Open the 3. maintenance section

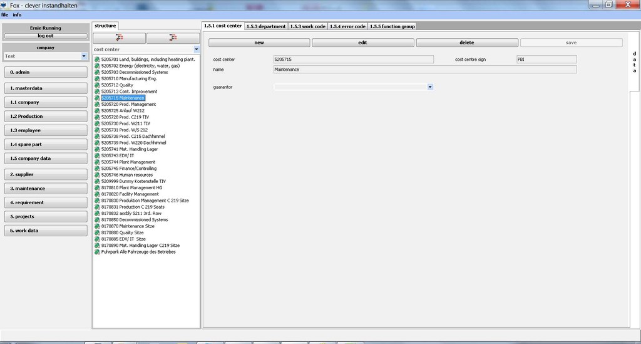45,189
